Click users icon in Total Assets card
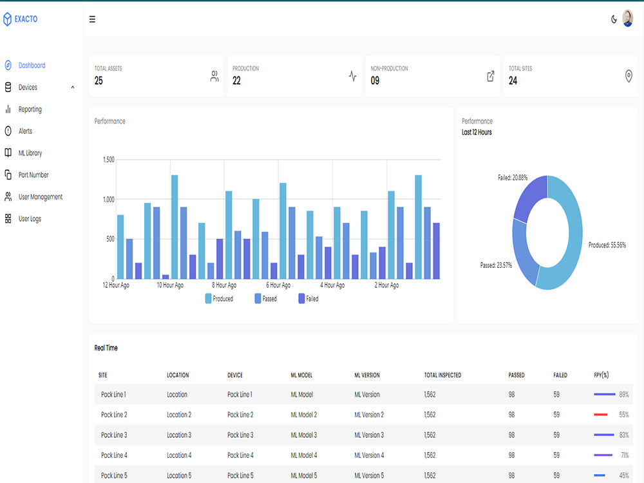644x483 pixels. [214, 76]
